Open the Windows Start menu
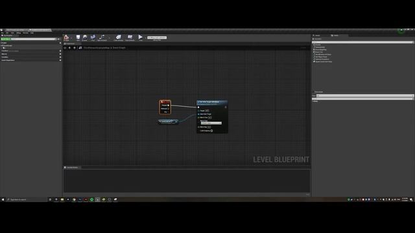 click(3, 199)
